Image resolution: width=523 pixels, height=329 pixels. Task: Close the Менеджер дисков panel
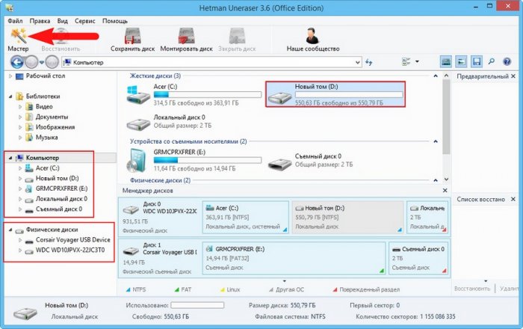click(445, 191)
